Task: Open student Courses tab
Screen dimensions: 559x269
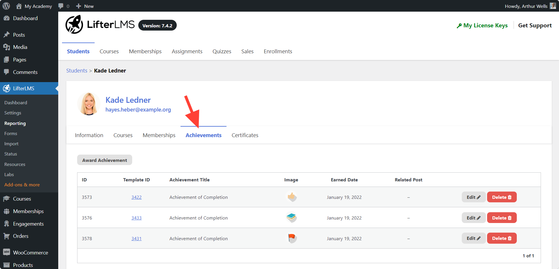Action: [123, 135]
